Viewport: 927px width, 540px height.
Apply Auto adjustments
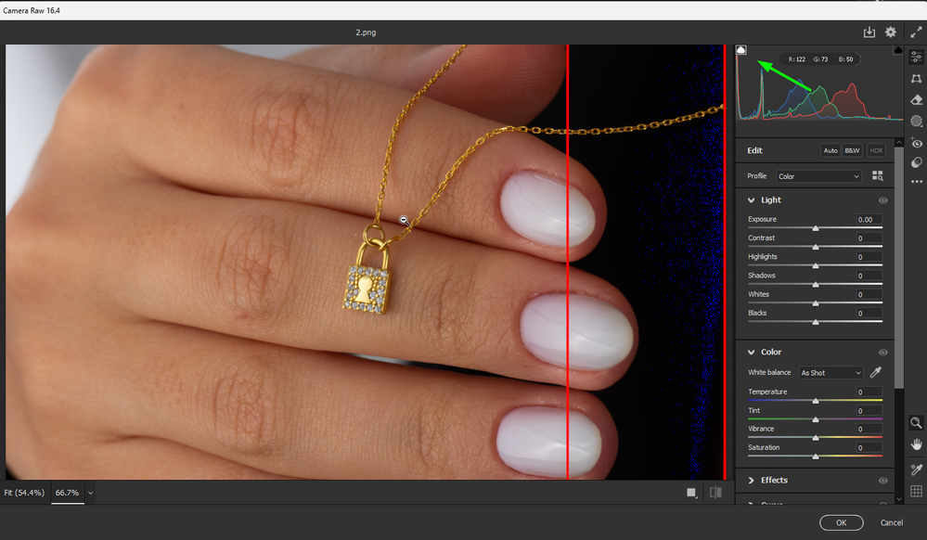(x=830, y=150)
